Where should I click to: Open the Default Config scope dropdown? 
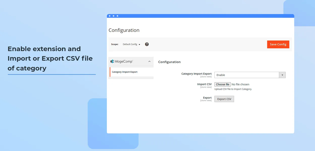pyautogui.click(x=131, y=44)
